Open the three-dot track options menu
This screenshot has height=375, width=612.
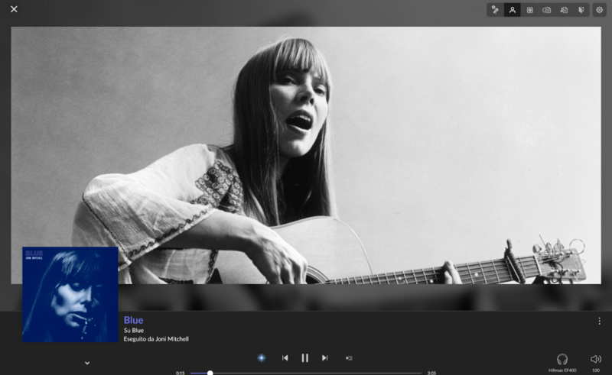[599, 321]
